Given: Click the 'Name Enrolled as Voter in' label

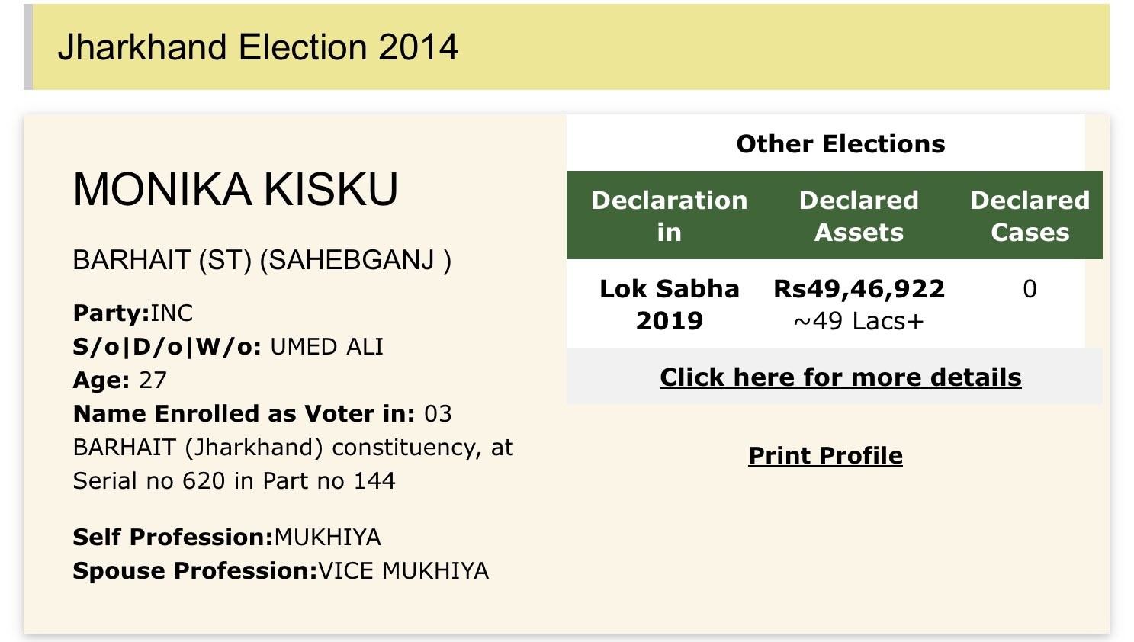Looking at the screenshot, I should click(x=243, y=413).
